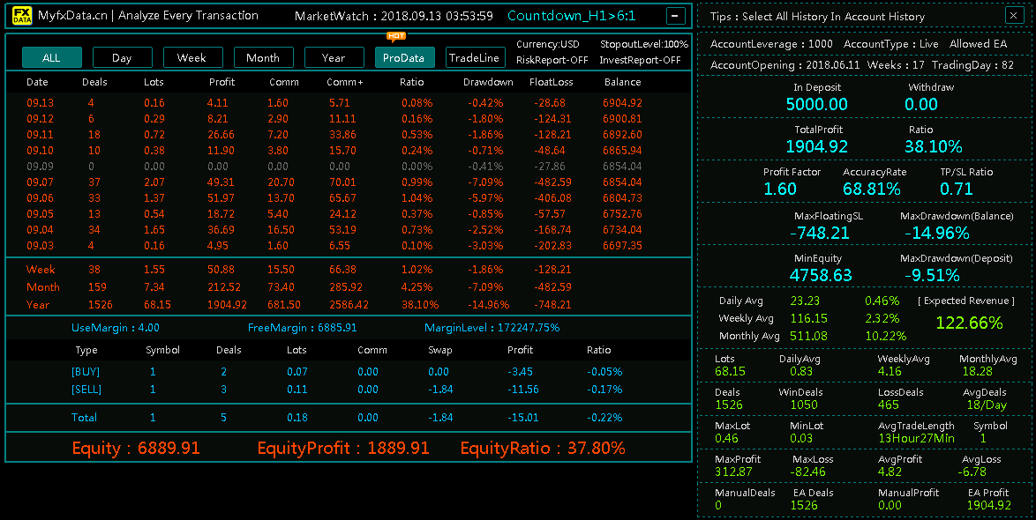Viewport: 1036px width, 520px height.
Task: Click the FreeMargin : 6885.91 value
Action: [x=303, y=327]
